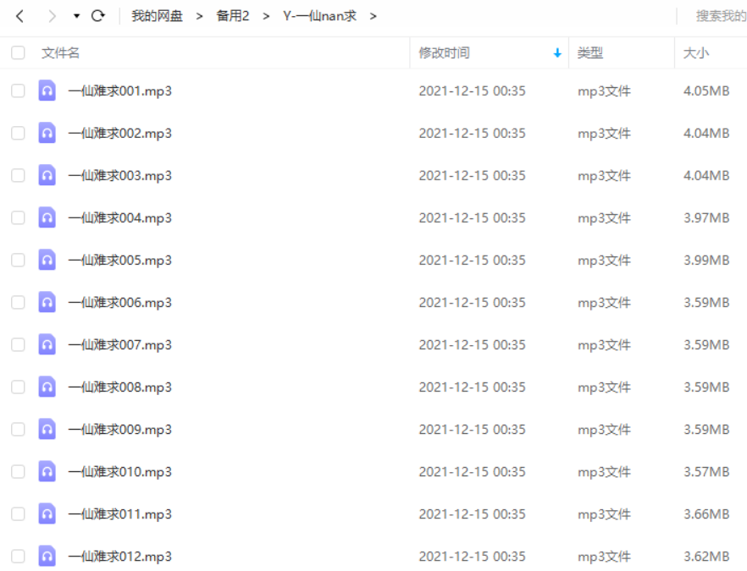747x571 pixels.
Task: Check the box for 一仙难求002.mp3
Action: [18, 133]
